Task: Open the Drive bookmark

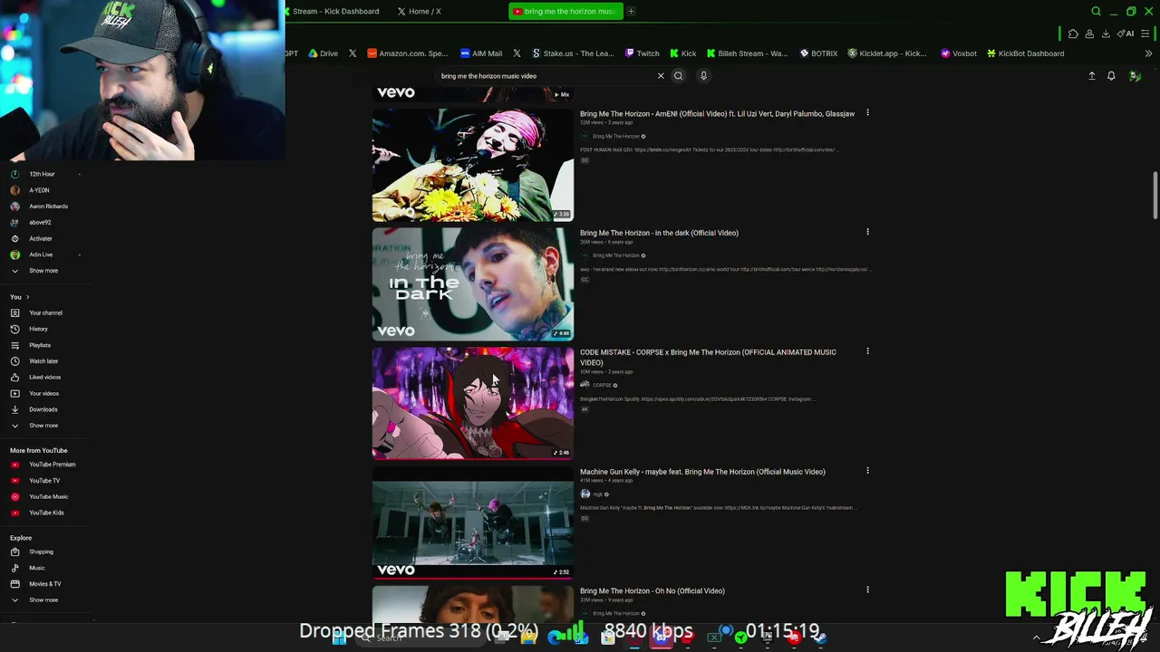Action: (x=323, y=53)
